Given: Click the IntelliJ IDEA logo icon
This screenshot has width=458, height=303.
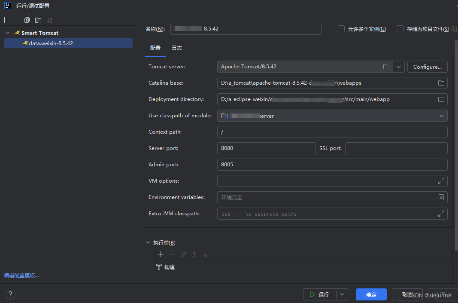Looking at the screenshot, I should pyautogui.click(x=7, y=6).
